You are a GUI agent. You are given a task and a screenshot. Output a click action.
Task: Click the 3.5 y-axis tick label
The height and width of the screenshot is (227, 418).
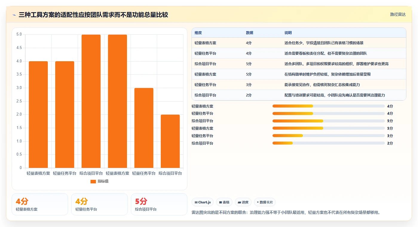pyautogui.click(x=19, y=74)
